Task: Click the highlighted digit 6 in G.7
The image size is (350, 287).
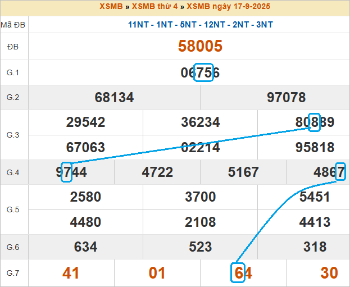Action: [238, 273]
